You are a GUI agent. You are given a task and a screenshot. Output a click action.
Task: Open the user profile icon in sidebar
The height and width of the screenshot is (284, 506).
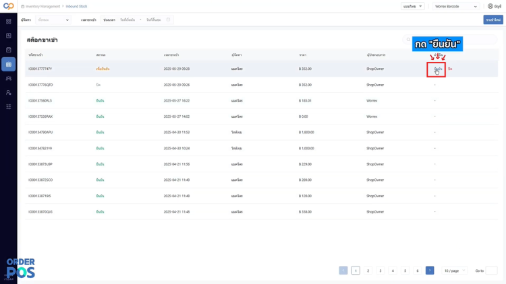[8, 92]
